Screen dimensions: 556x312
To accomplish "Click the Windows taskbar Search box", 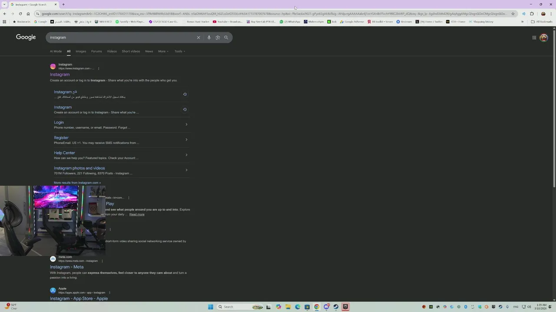I will click(241, 307).
